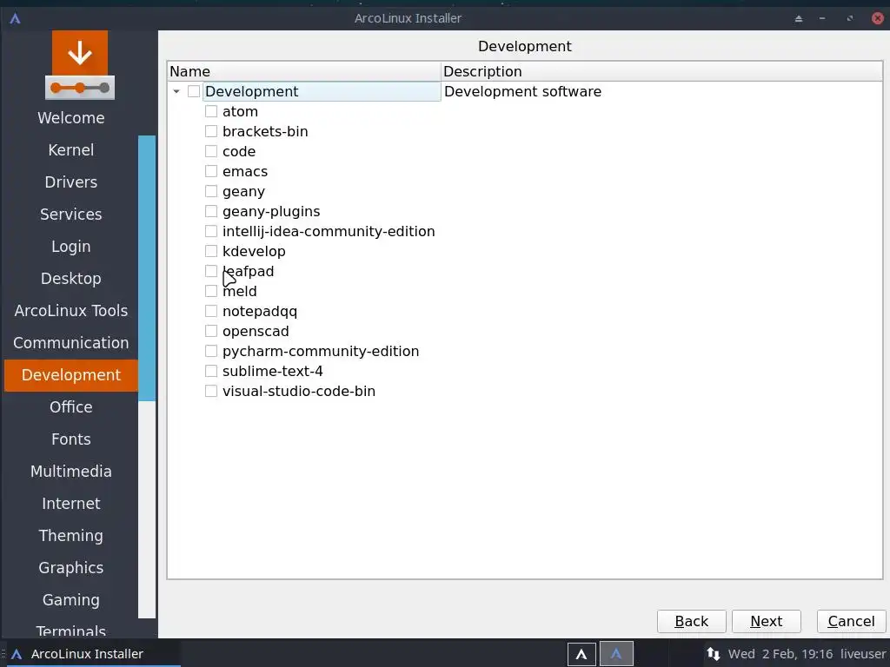Check the kdevelop checkbox
Viewport: 890px width, 667px height.
(x=211, y=251)
